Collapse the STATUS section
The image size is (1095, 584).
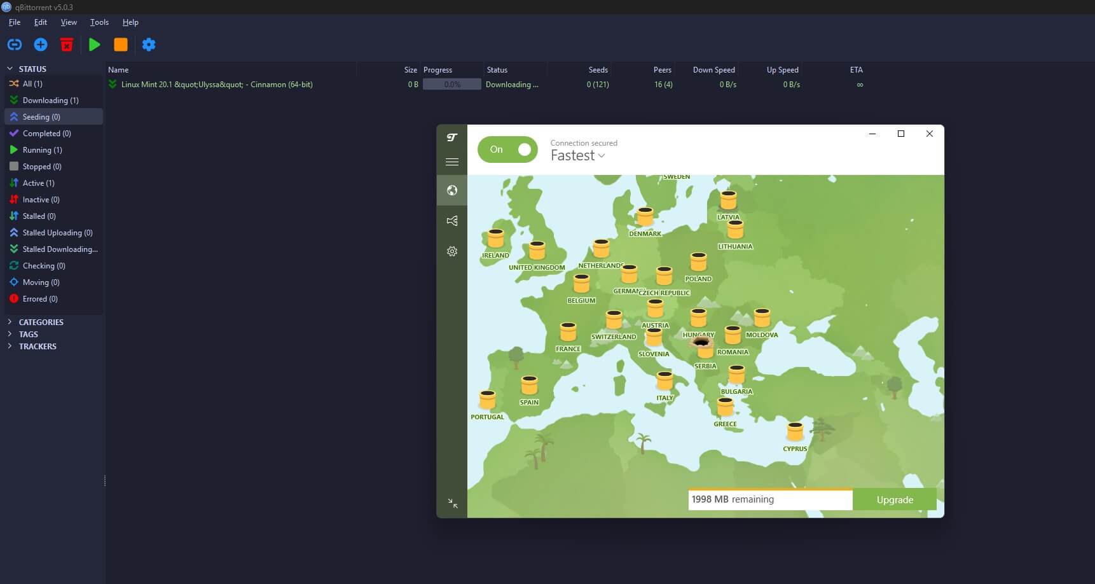pyautogui.click(x=10, y=69)
